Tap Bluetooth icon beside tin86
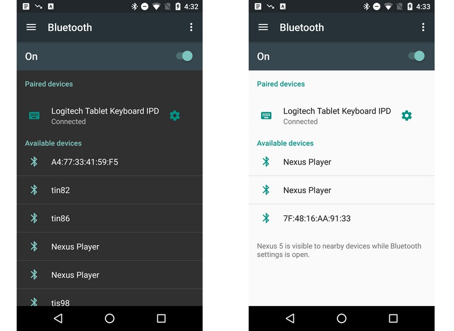Image resolution: width=454 pixels, height=331 pixels. [x=34, y=218]
